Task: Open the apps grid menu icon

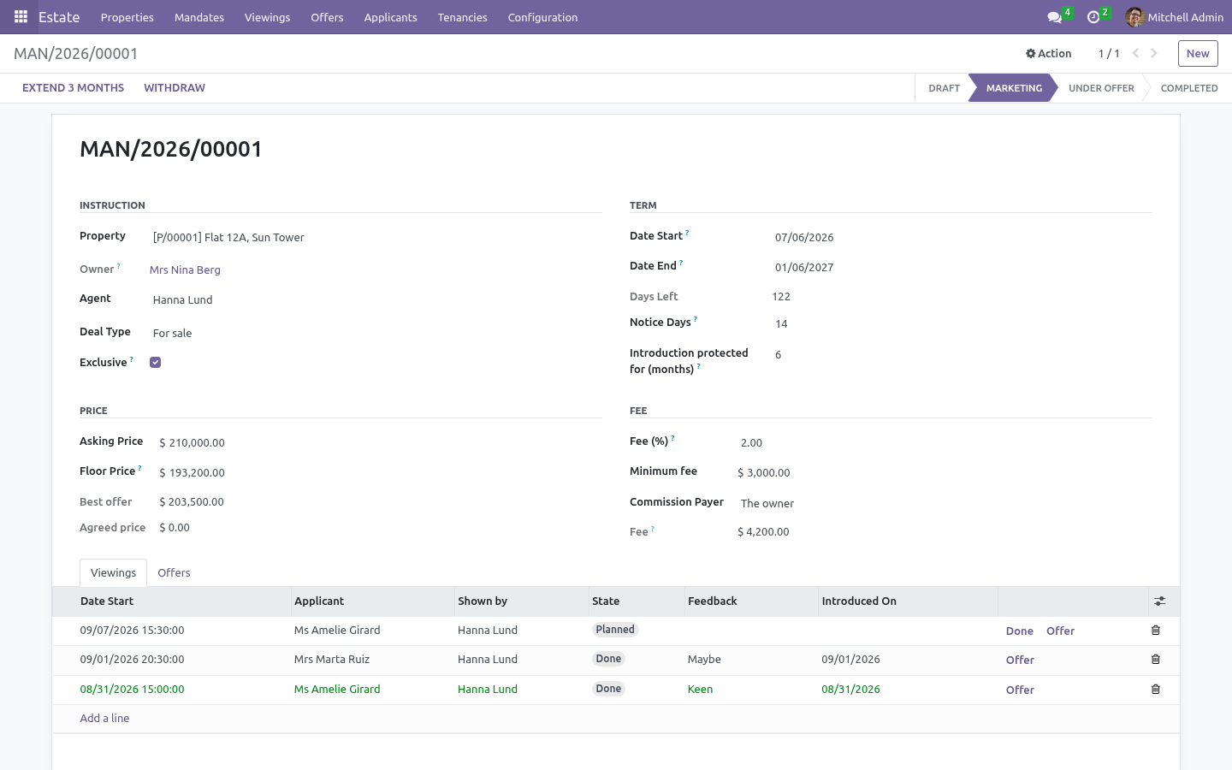Action: click(21, 17)
